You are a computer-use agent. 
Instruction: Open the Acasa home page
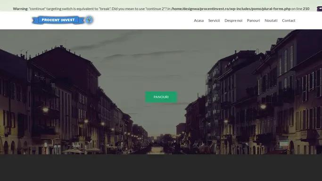pyautogui.click(x=199, y=21)
